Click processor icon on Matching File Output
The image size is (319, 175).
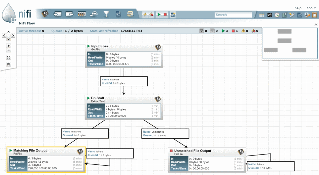coord(80,152)
